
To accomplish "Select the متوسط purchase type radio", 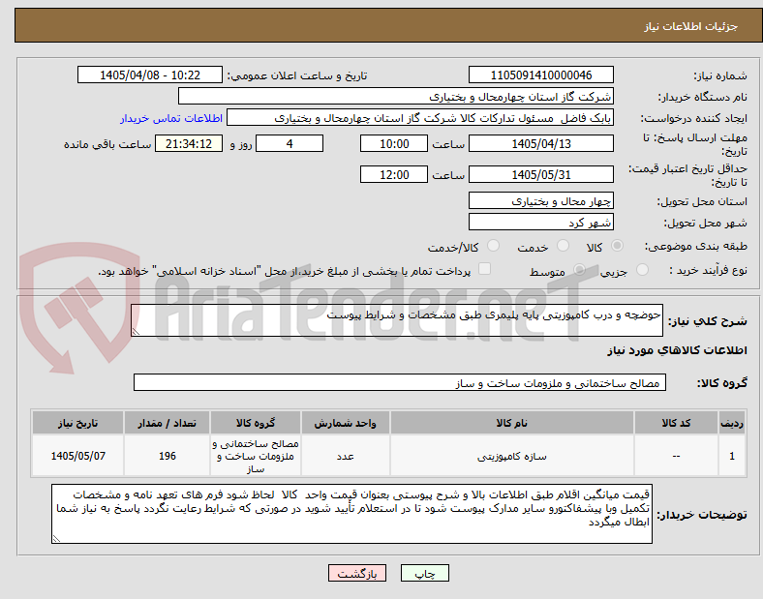I will coord(579,270).
